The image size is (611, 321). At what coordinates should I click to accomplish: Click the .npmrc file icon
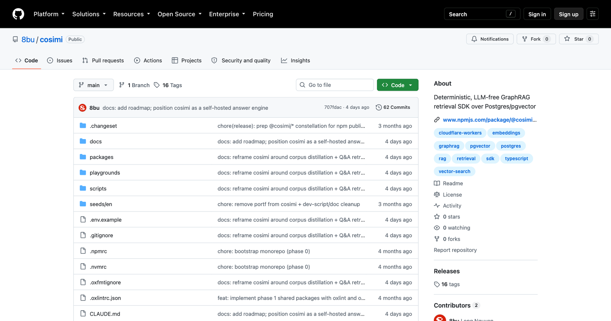[x=83, y=251]
